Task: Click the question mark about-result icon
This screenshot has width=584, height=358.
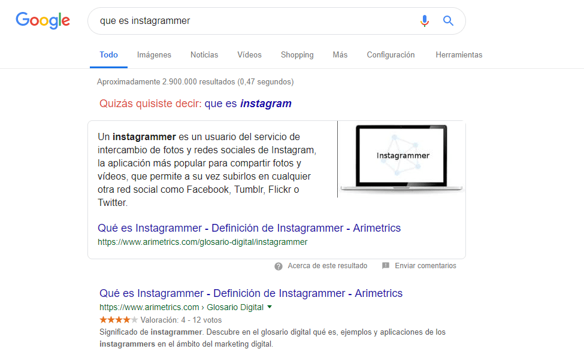Action: click(x=278, y=266)
